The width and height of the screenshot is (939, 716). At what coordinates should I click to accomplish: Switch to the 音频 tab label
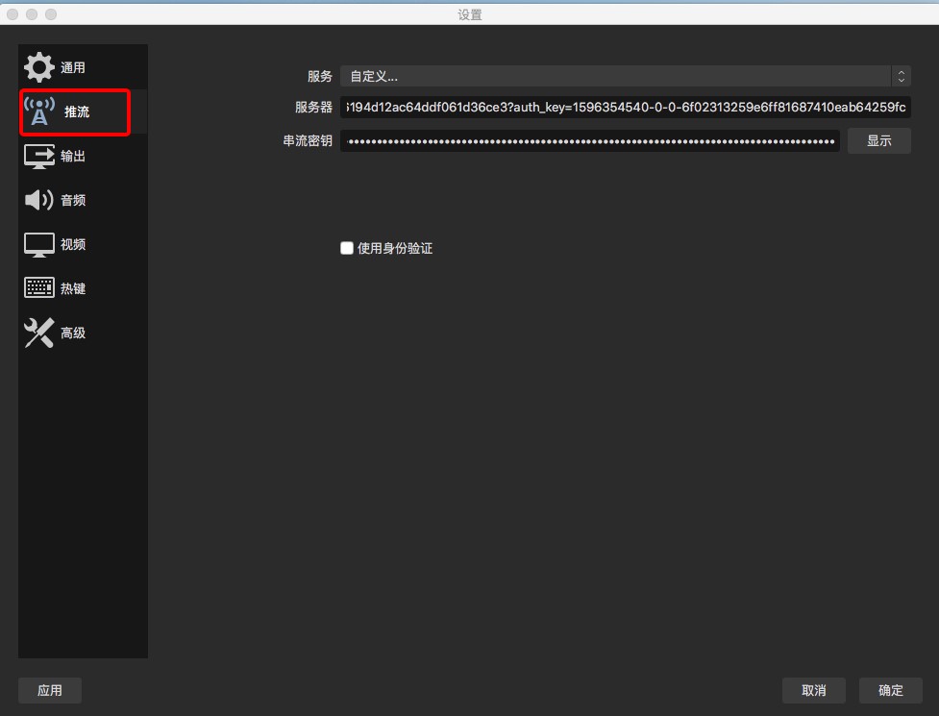click(73, 201)
